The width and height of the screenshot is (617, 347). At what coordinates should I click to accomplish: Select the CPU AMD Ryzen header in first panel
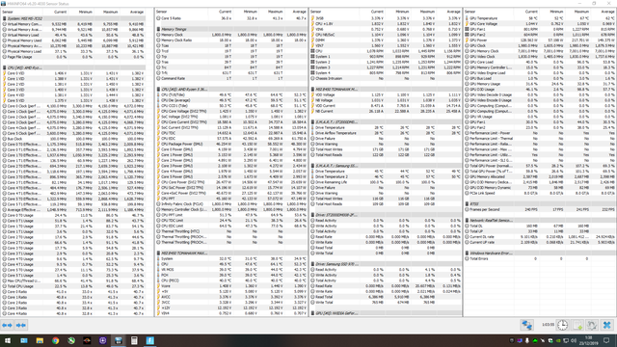click(x=73, y=67)
